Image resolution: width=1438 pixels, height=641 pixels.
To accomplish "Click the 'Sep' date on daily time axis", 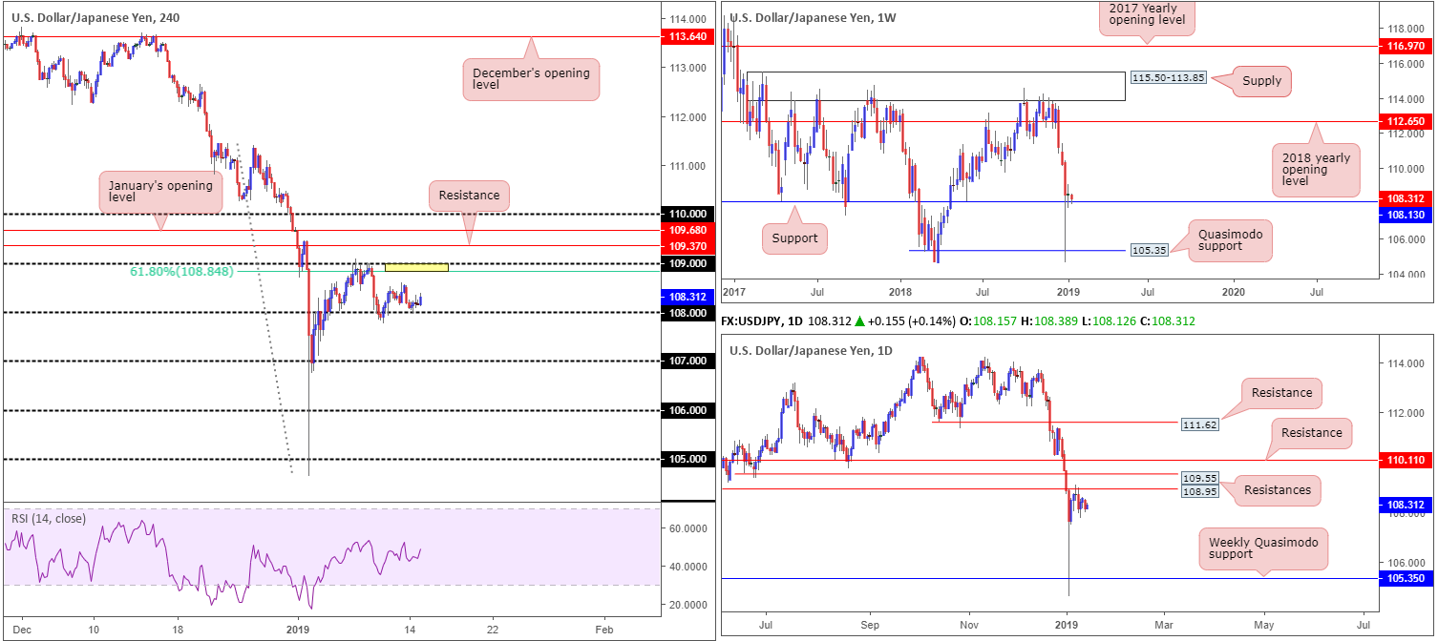I will pos(869,624).
